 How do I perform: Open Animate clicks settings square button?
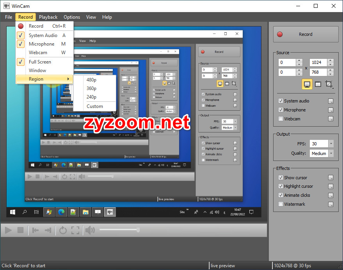click(x=331, y=195)
